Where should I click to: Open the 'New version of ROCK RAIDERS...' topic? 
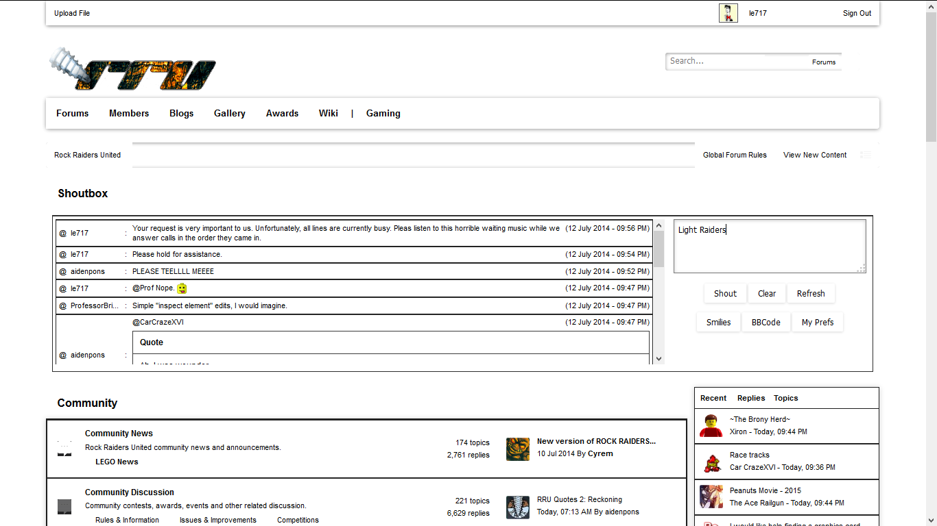(x=596, y=441)
